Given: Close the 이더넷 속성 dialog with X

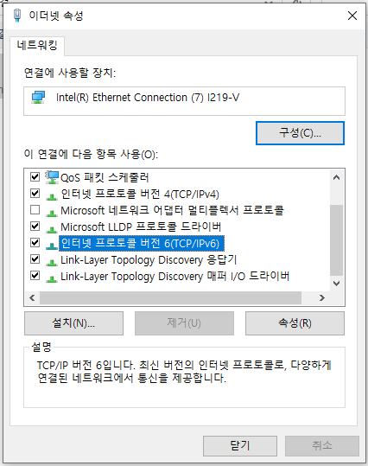Looking at the screenshot, I should pos(352,16).
